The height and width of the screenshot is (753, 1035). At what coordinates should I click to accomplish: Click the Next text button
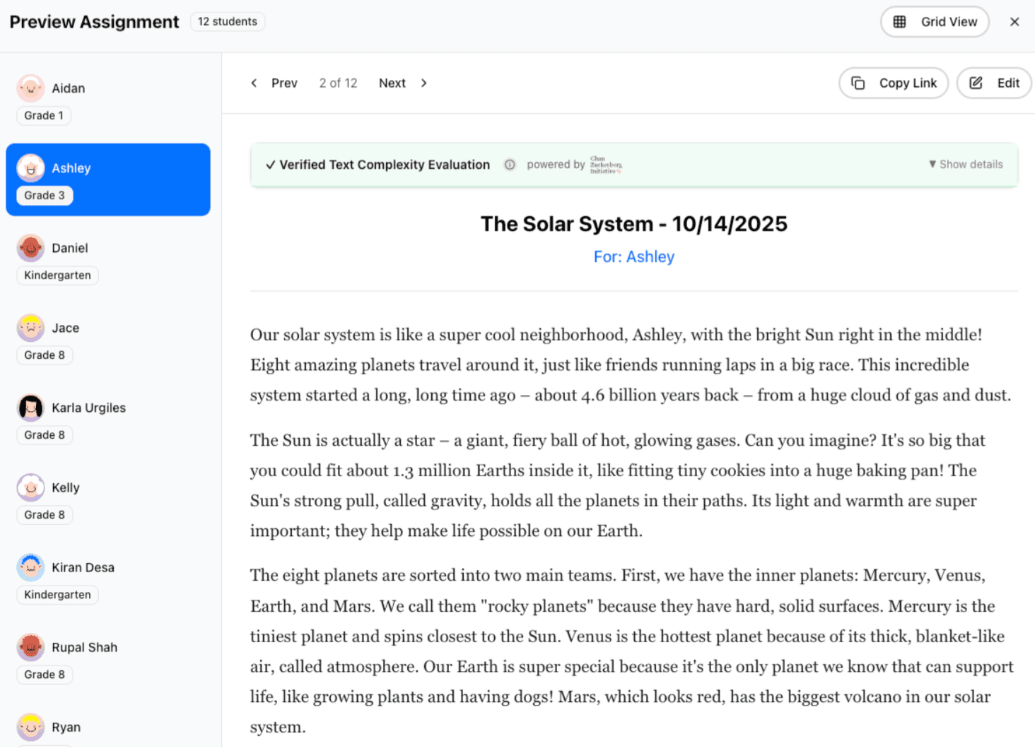pyautogui.click(x=392, y=83)
